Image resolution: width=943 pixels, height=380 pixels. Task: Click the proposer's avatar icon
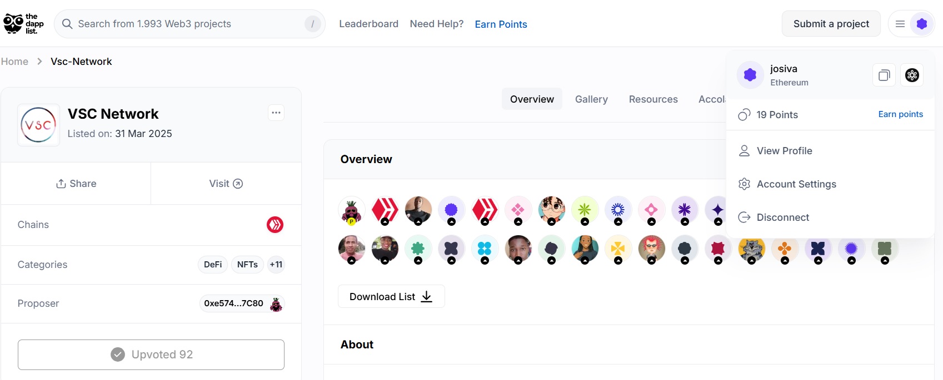pos(276,304)
